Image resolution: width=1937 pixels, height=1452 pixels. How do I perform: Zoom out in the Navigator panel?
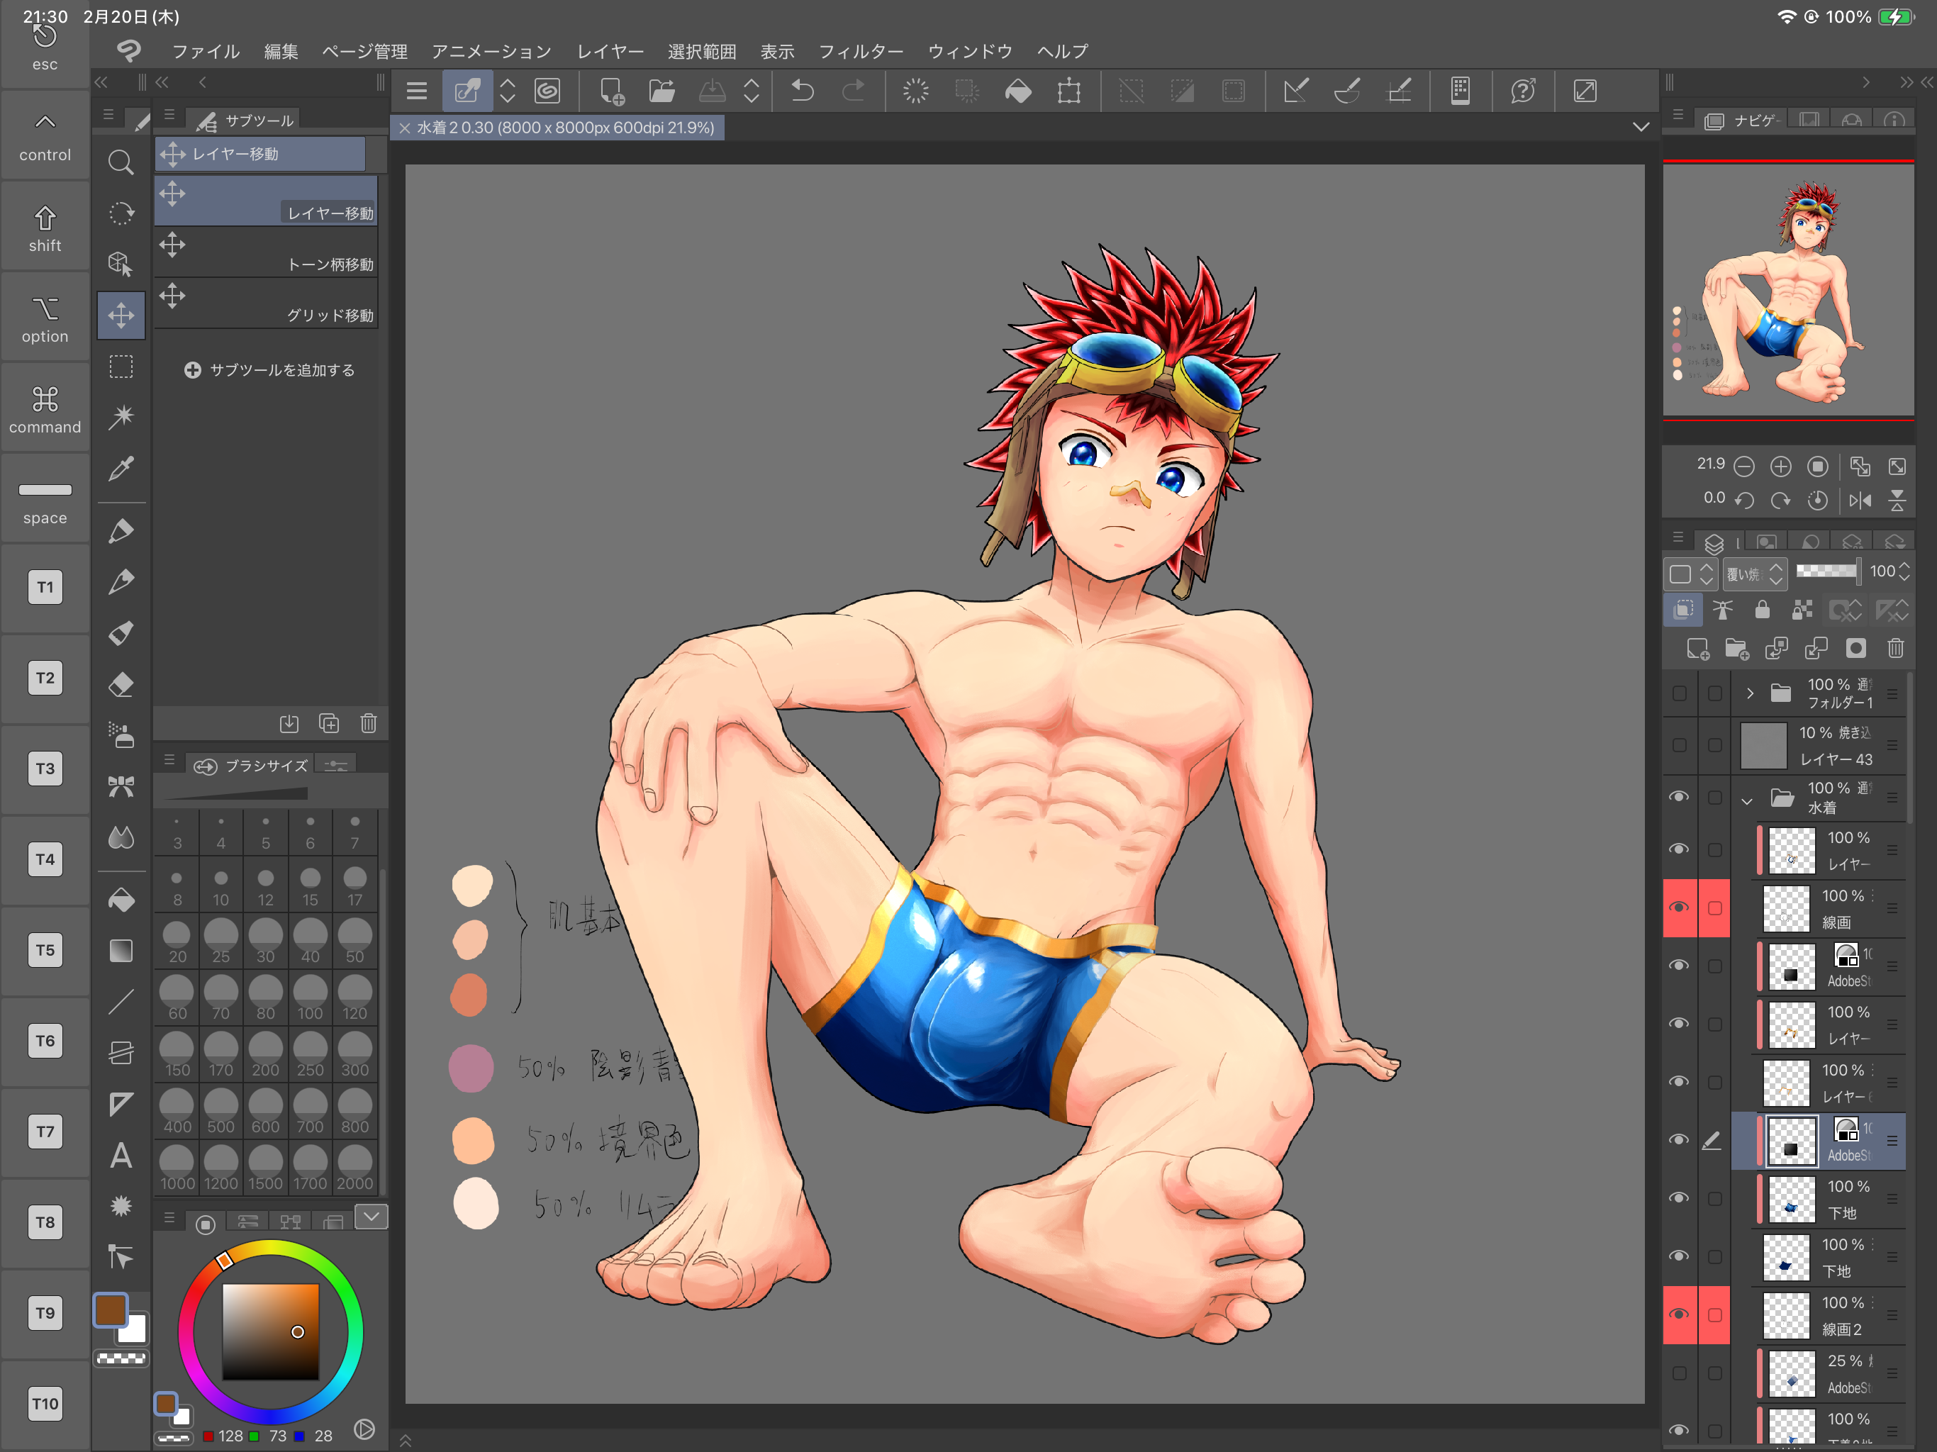pyautogui.click(x=1743, y=467)
